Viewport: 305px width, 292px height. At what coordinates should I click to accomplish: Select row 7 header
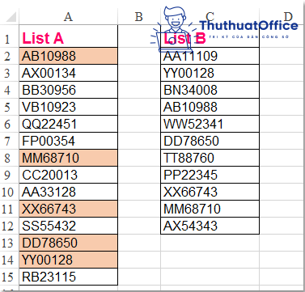10,141
